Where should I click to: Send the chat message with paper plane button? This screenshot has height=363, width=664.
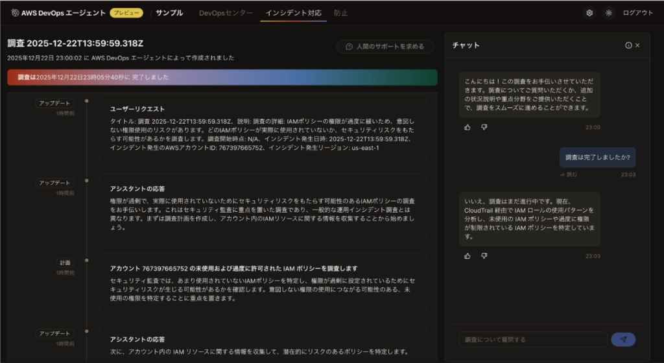623,339
